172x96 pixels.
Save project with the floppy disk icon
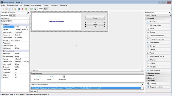10,9
